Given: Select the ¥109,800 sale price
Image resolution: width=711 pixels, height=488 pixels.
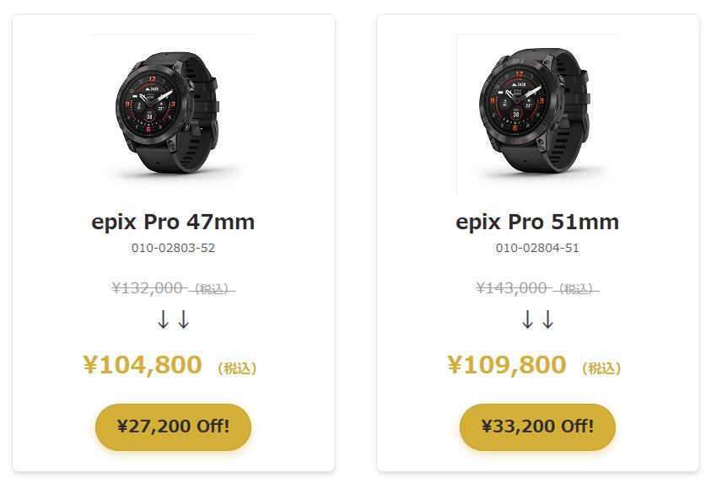Looking at the screenshot, I should click(507, 365).
